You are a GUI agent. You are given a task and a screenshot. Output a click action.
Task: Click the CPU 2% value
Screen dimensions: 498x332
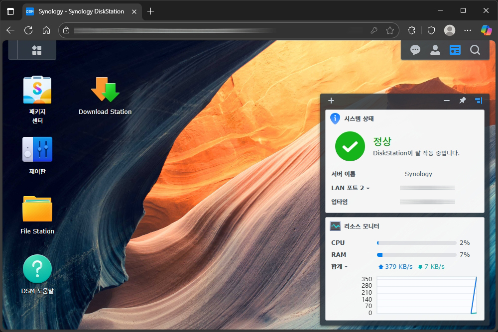tap(465, 243)
